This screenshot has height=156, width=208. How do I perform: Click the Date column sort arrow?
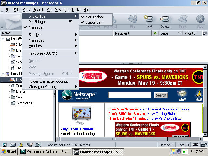coord(179,33)
